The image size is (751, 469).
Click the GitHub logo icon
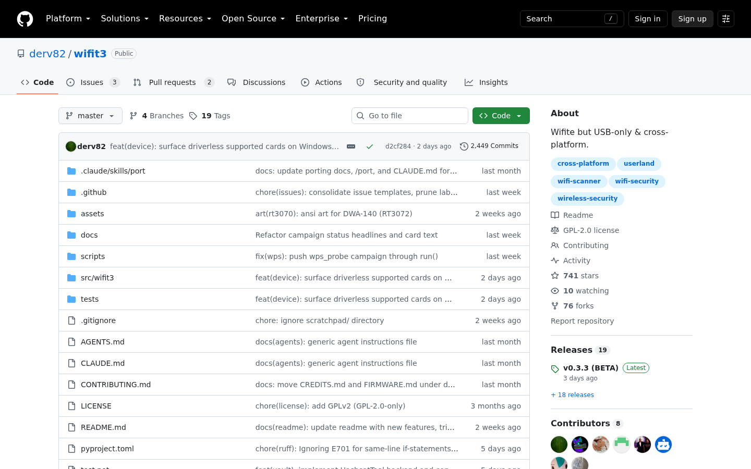25,19
